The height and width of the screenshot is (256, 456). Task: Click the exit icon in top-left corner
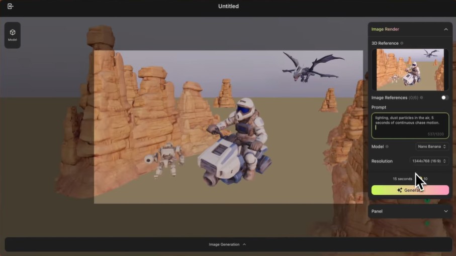pyautogui.click(x=11, y=7)
